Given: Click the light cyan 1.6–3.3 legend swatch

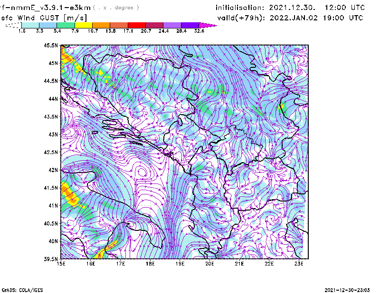Looking at the screenshot, I should click(x=30, y=25).
